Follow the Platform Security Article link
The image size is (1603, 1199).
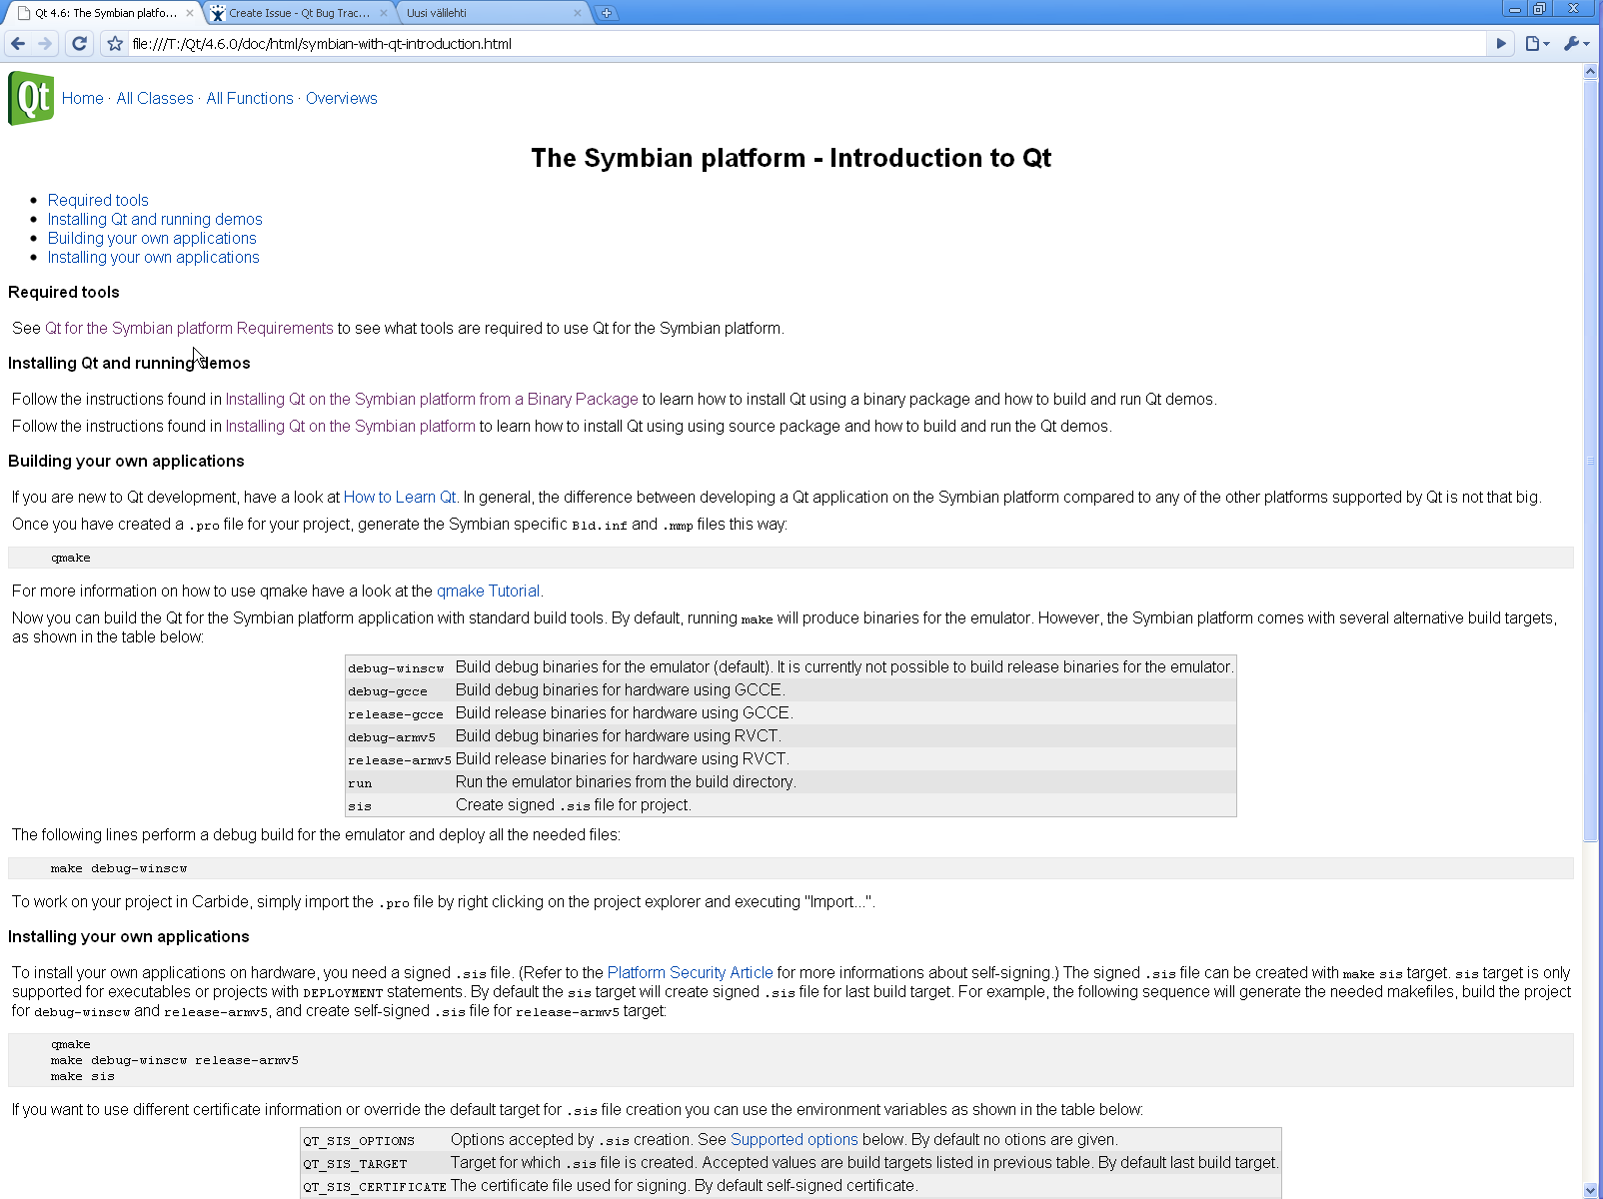(690, 972)
